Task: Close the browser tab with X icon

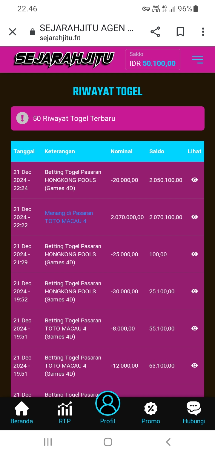Action: pyautogui.click(x=13, y=32)
